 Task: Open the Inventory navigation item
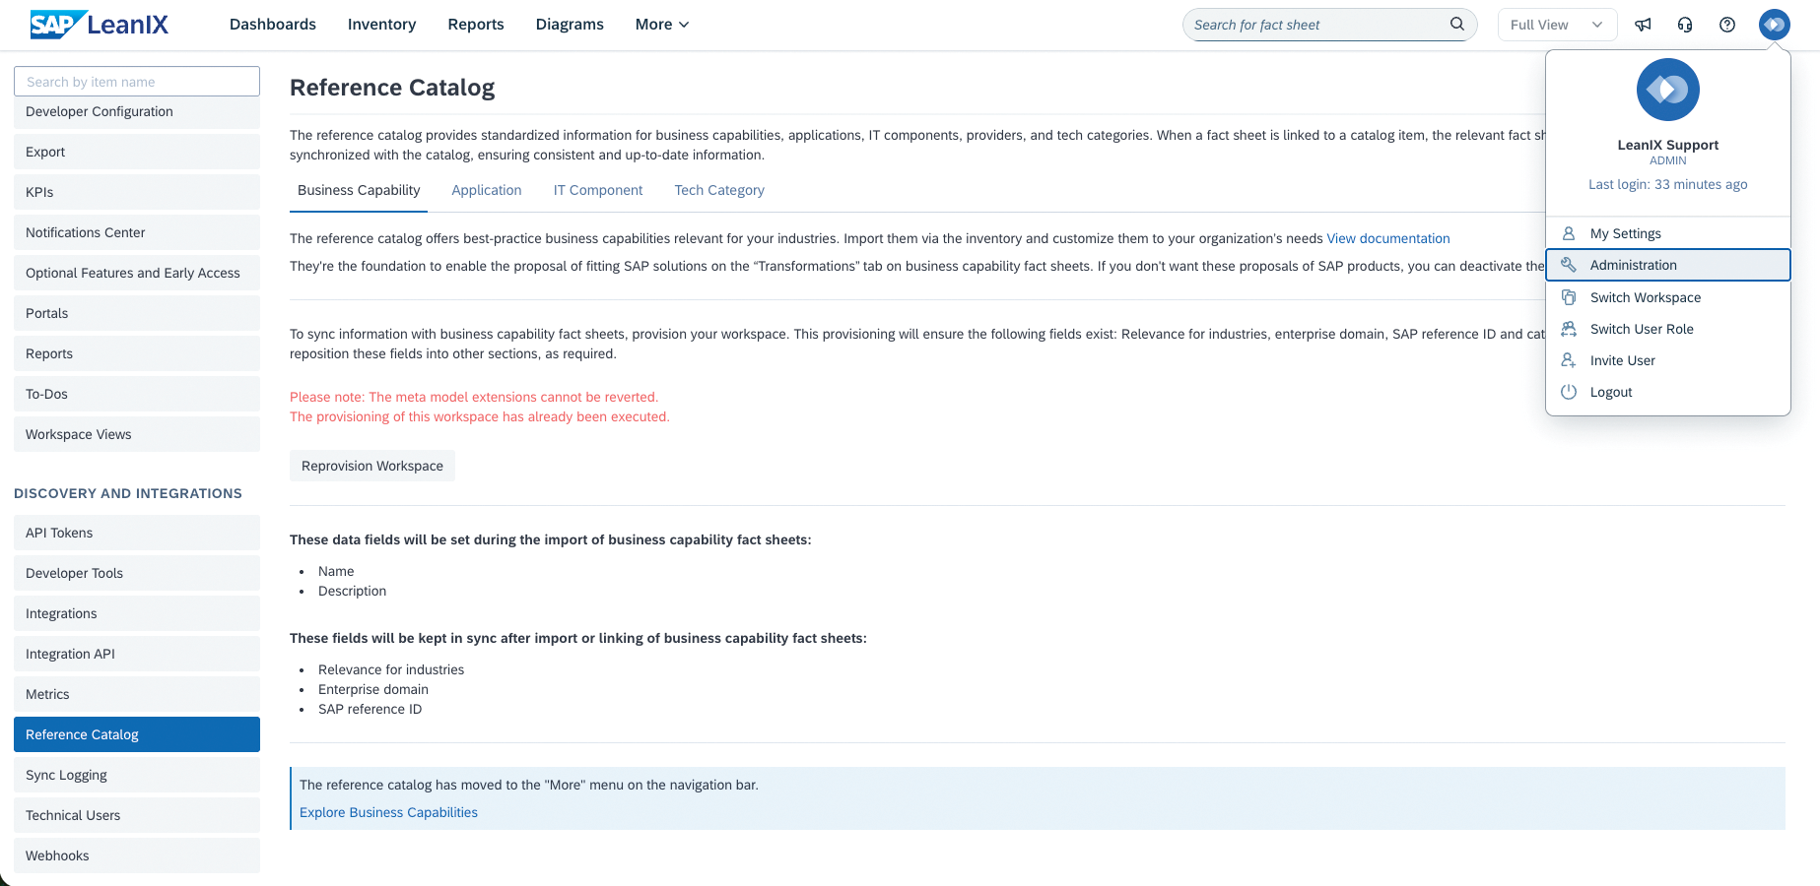[x=381, y=25]
